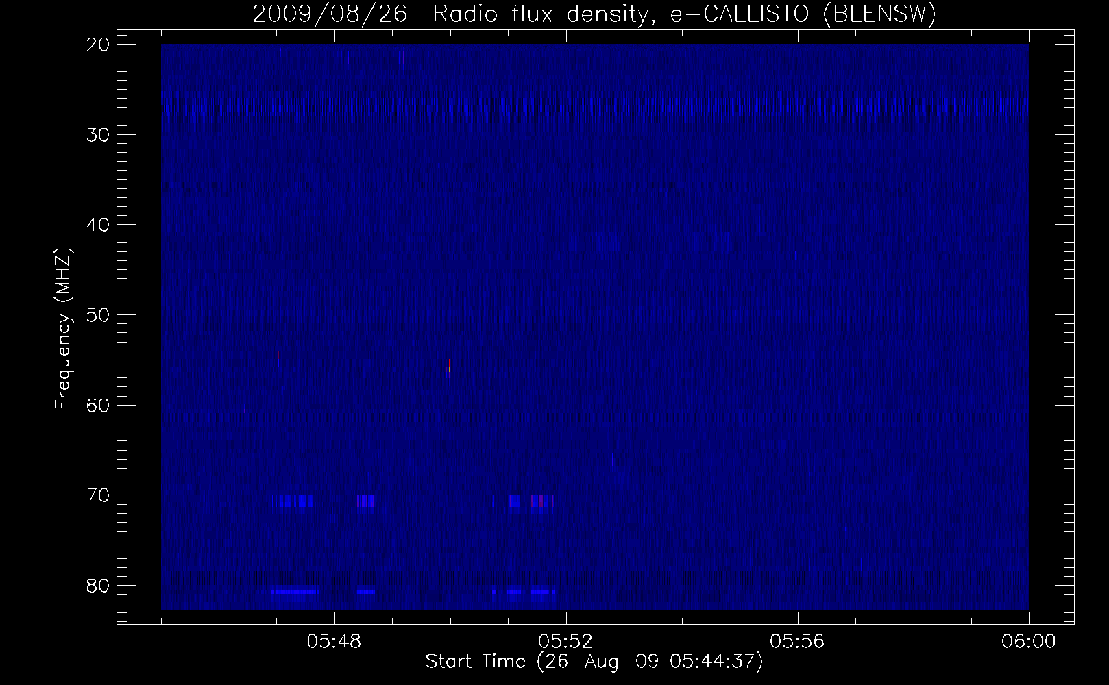Click the 06:00 time tick label
This screenshot has height=685, width=1109.
[x=1029, y=642]
